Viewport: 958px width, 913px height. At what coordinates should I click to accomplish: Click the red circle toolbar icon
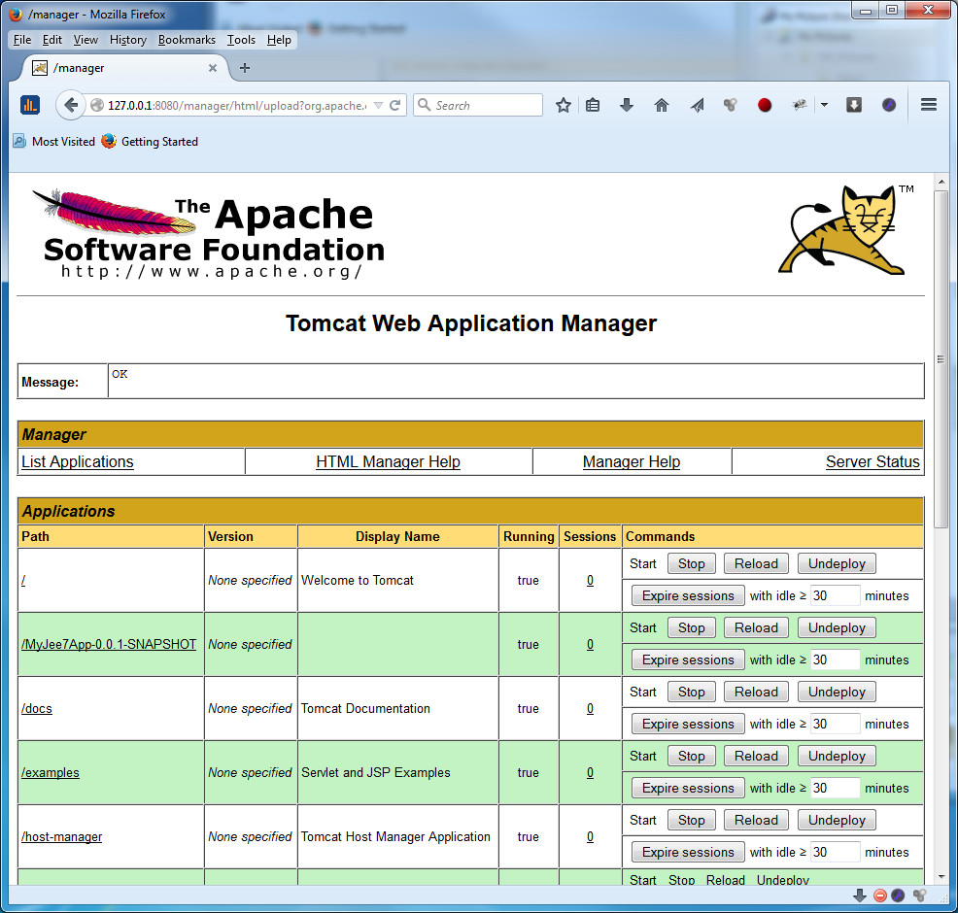point(765,106)
